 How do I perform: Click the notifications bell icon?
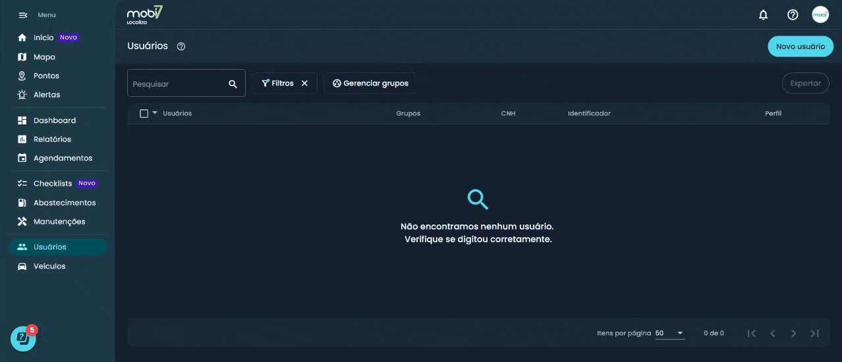point(764,14)
